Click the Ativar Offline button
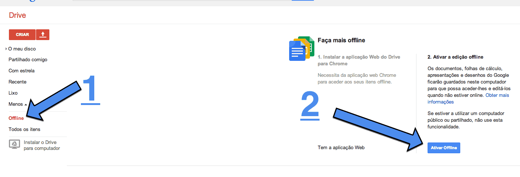Viewport: 520px width, 177px height. point(444,148)
